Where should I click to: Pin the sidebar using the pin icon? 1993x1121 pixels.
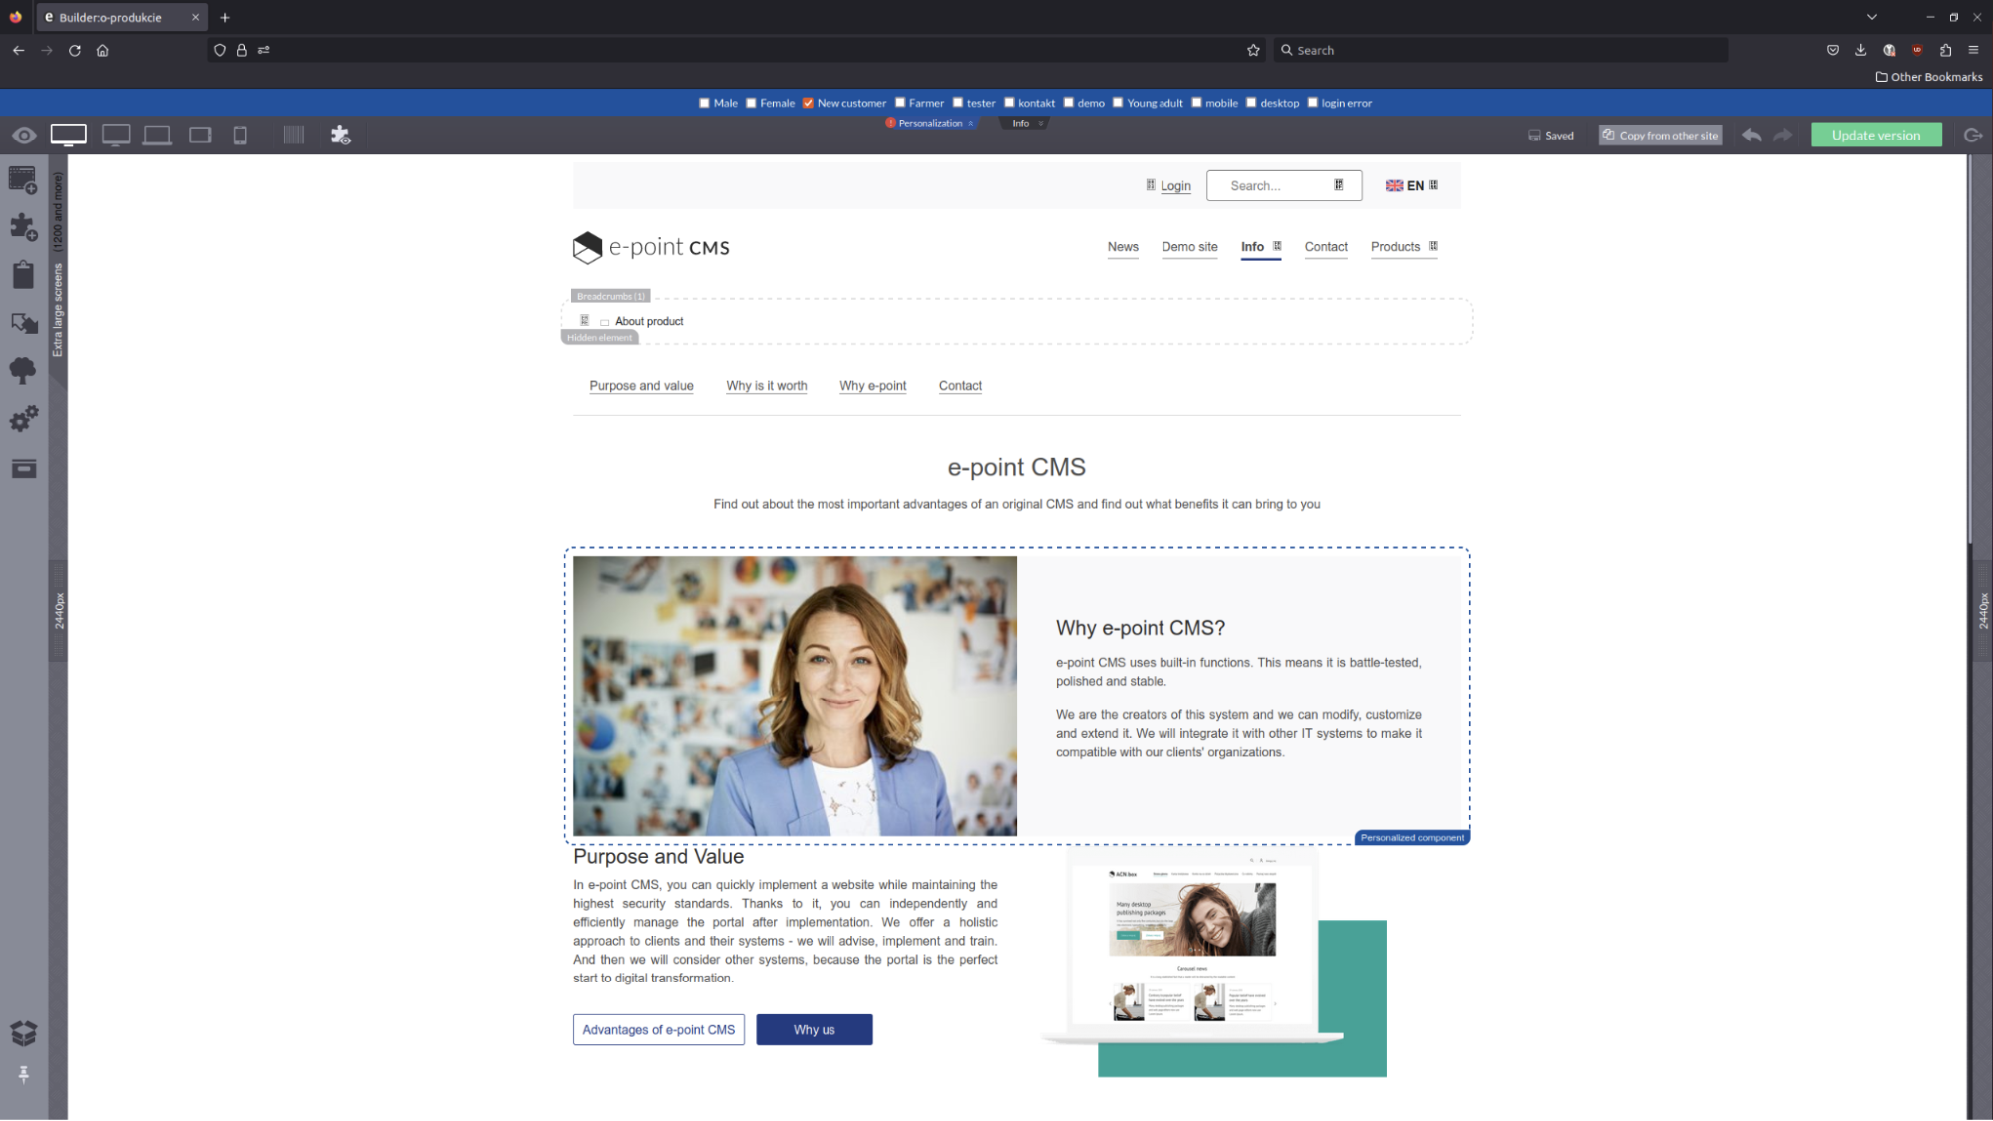pyautogui.click(x=23, y=1074)
